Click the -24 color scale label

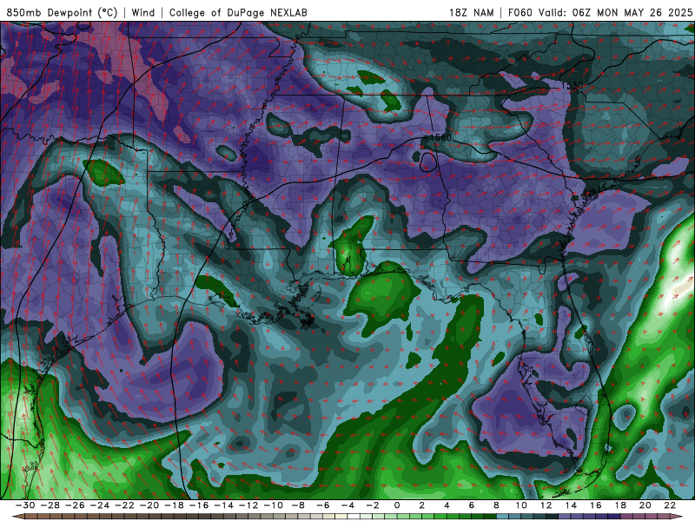pos(99,505)
